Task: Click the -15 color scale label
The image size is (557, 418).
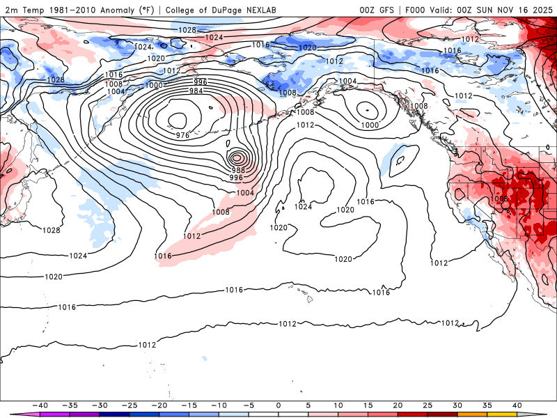Action: point(189,405)
